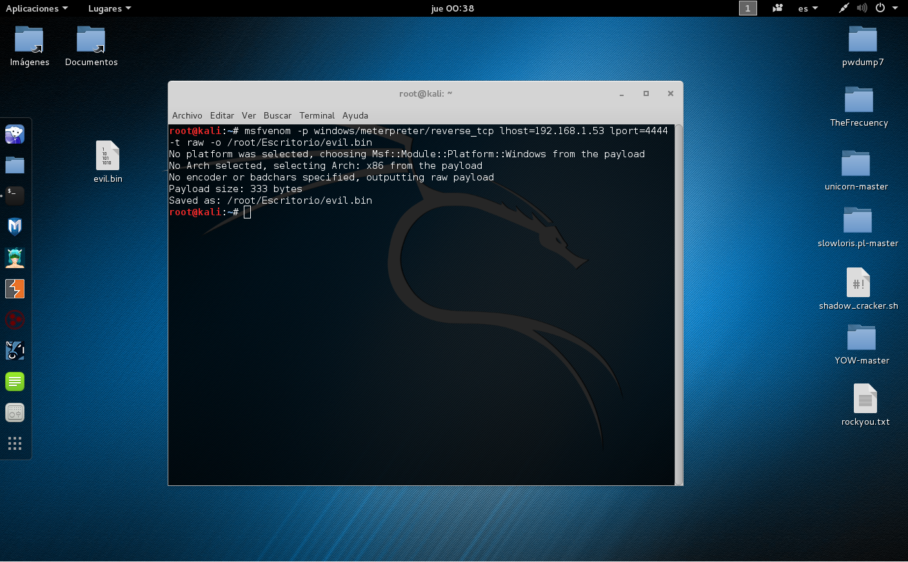The image size is (908, 562).
Task: Click 'windows/meterpreter/reverse_tcp' payload text
Action: 404,131
